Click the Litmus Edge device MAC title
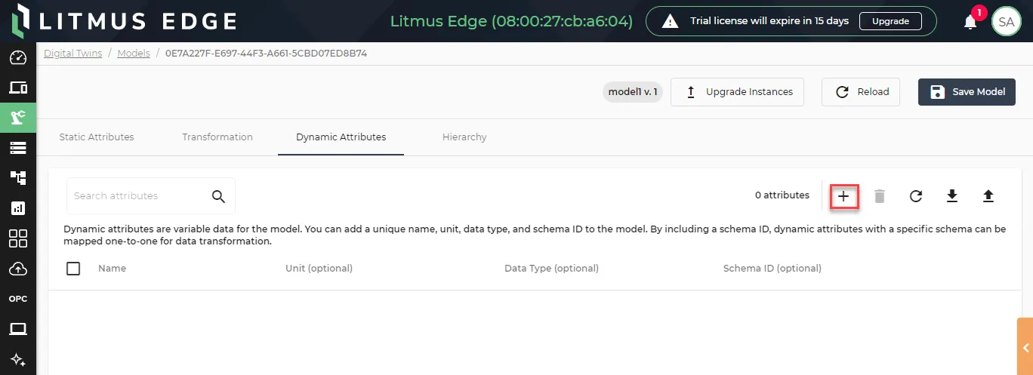 tap(511, 21)
